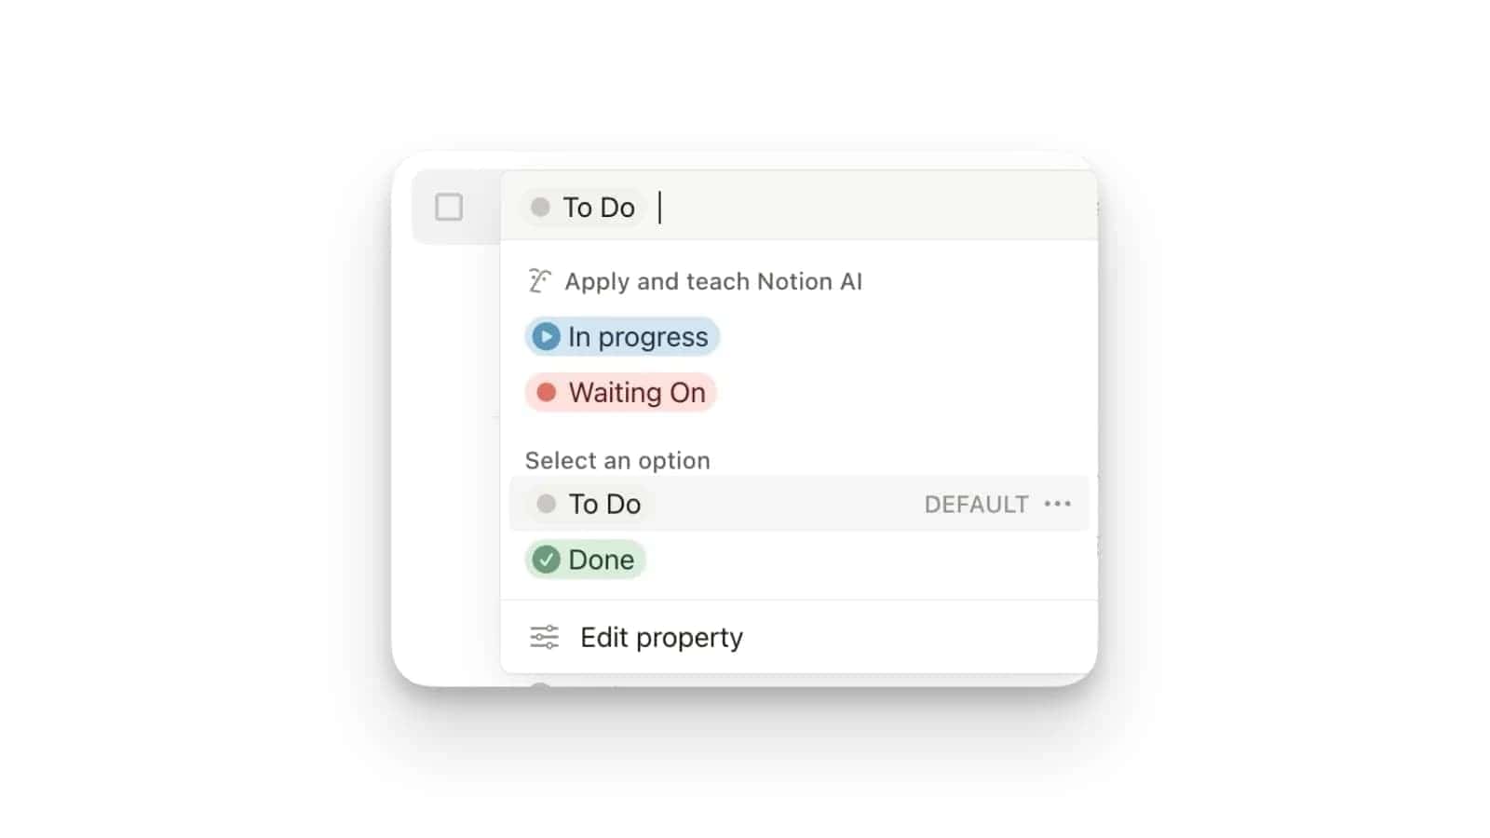Choose Apply and teach Notion AI

pyautogui.click(x=712, y=280)
